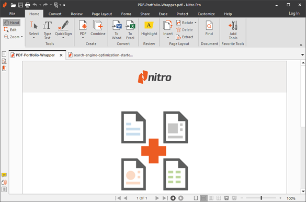Enter full screen view mode
Image resolution: width=306 pixels, height=202 pixels.
(226, 198)
